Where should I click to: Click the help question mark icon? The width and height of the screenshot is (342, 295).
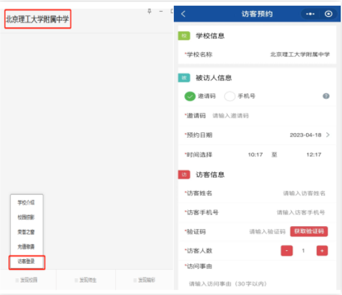tap(326, 96)
